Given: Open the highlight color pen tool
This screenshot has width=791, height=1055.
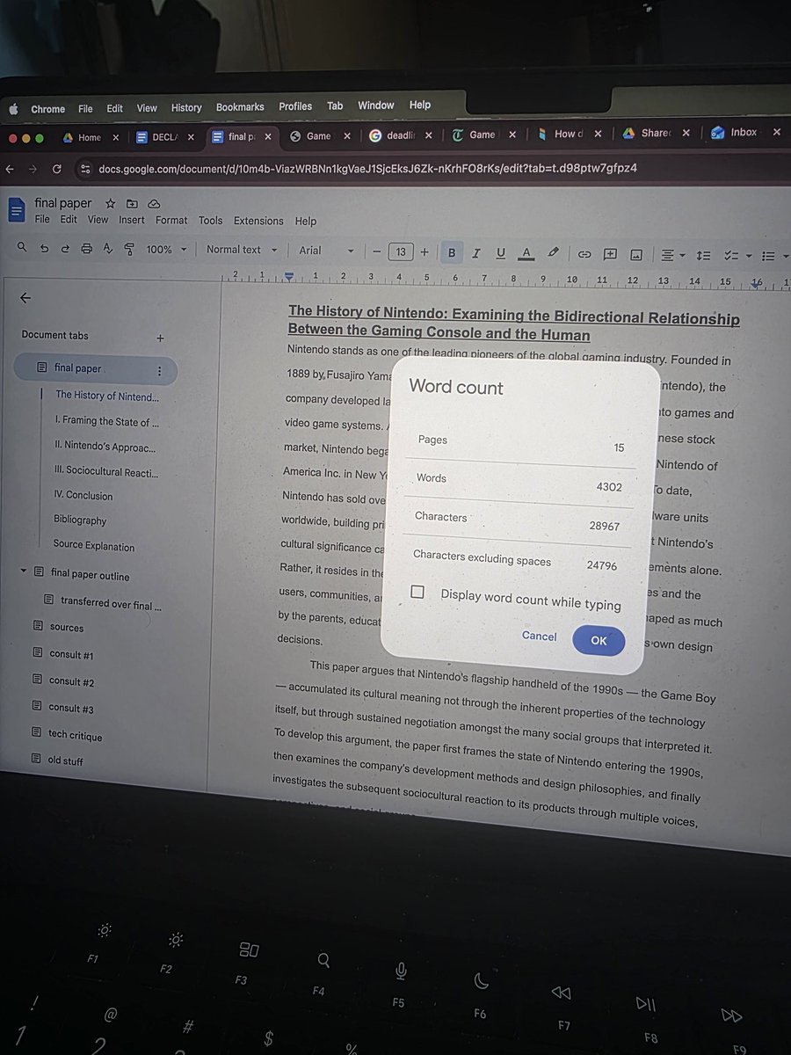Looking at the screenshot, I should click(x=553, y=253).
